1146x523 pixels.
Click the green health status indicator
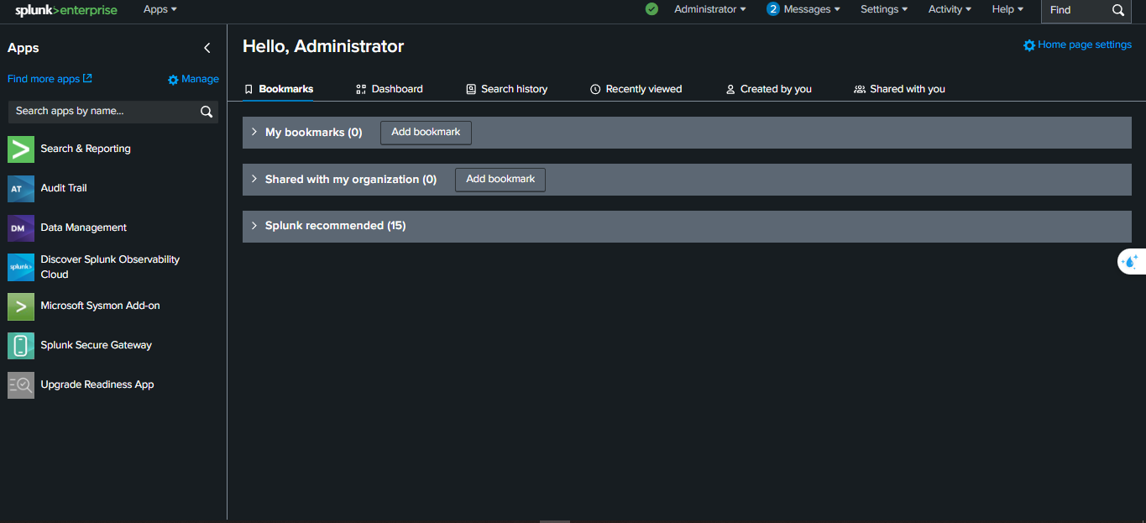(x=651, y=9)
